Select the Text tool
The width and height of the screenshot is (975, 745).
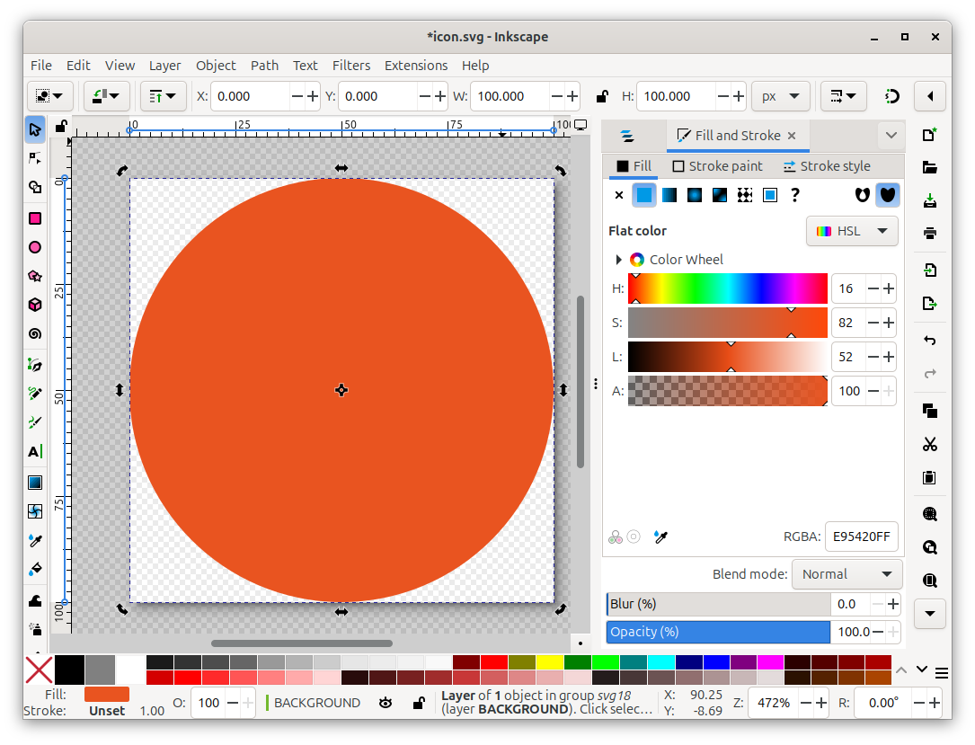pos(35,451)
